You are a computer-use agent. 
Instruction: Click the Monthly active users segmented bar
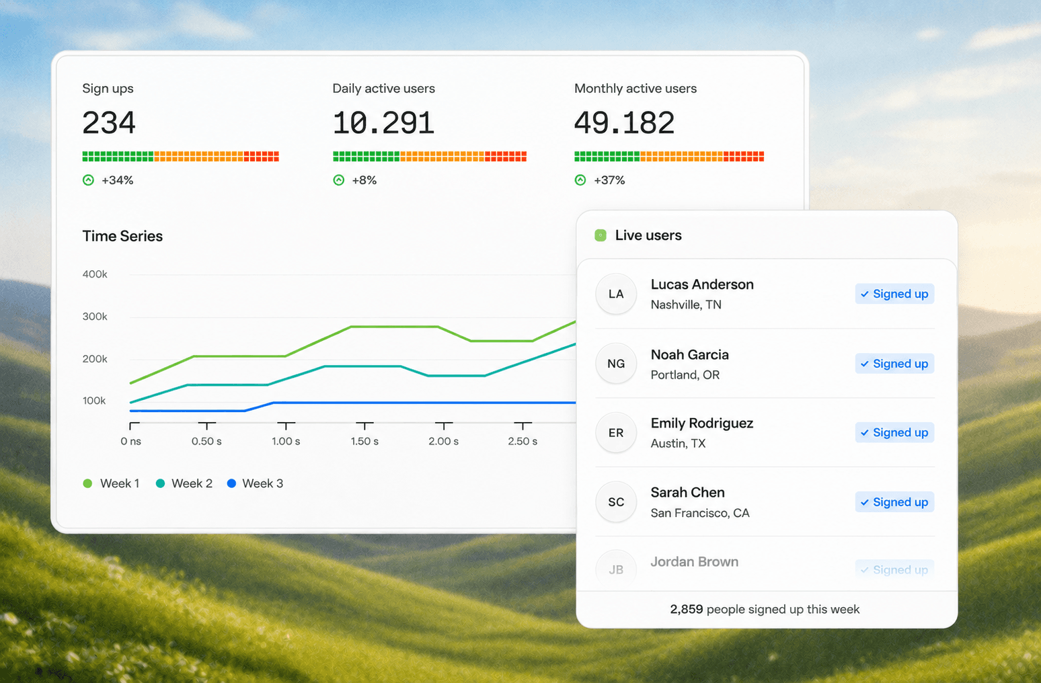(x=669, y=156)
